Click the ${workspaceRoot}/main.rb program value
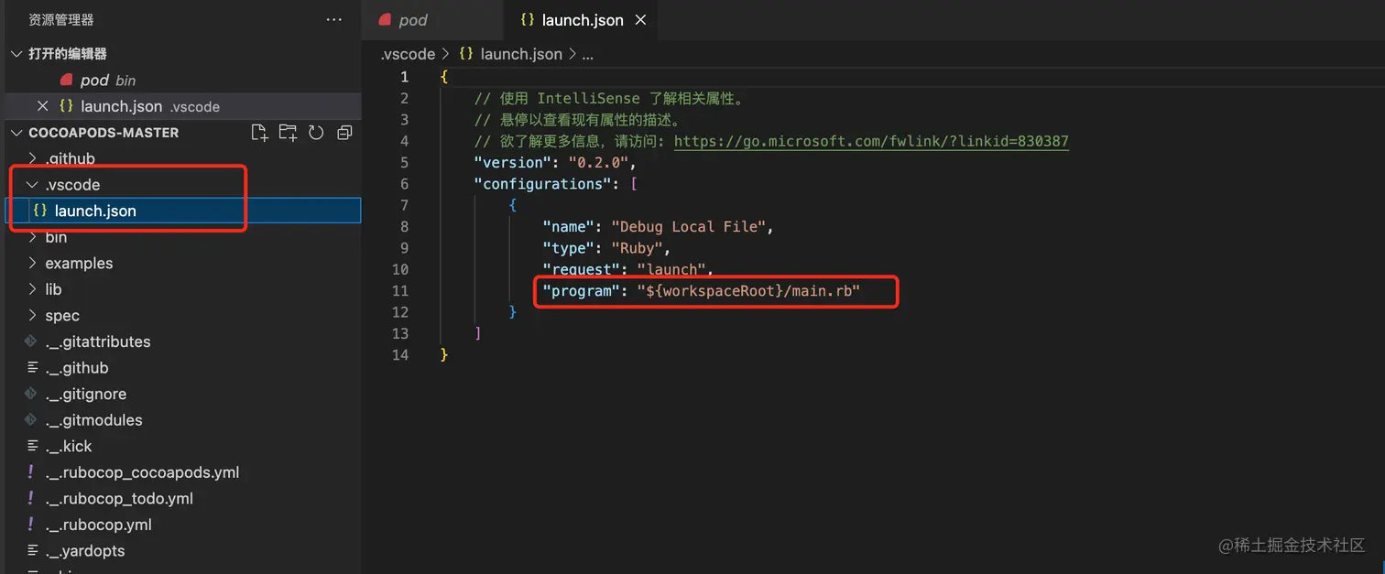Screen dimensions: 1385x574 (748, 291)
